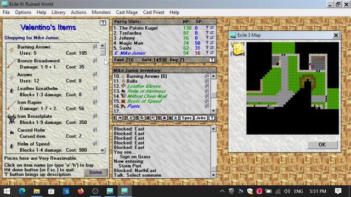Open inventory help question mark
Viewport: 351px width, 197px height.
212,118
